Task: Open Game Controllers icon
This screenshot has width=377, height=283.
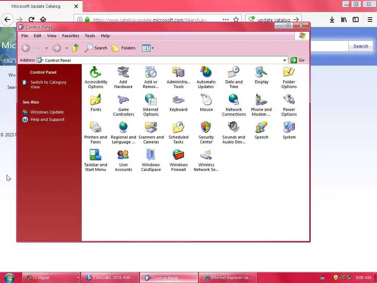Action: [123, 105]
